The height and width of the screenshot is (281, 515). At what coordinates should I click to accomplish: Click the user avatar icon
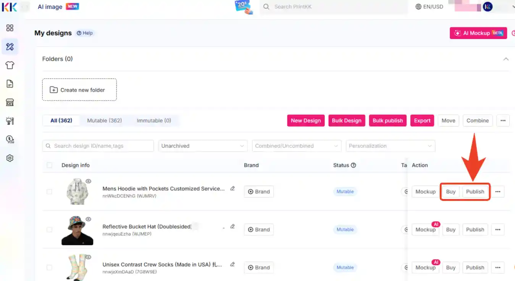(x=488, y=6)
